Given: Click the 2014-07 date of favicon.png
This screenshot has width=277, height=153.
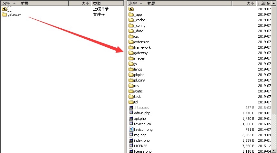Looking at the screenshot, I should pyautogui.click(x=264, y=129).
